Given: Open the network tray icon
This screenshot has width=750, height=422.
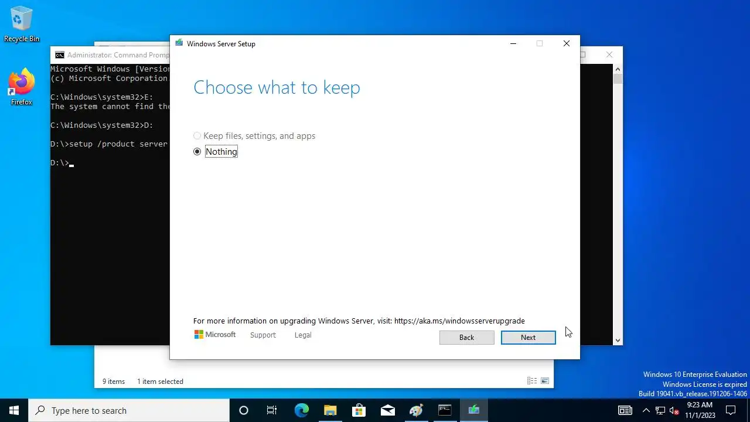Looking at the screenshot, I should (660, 410).
